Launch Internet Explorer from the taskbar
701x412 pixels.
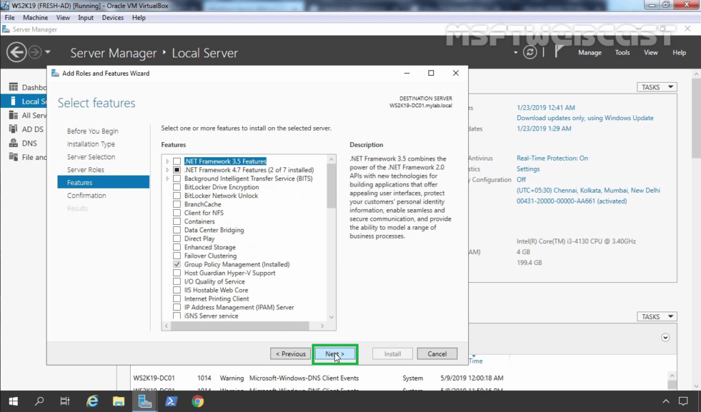92,401
